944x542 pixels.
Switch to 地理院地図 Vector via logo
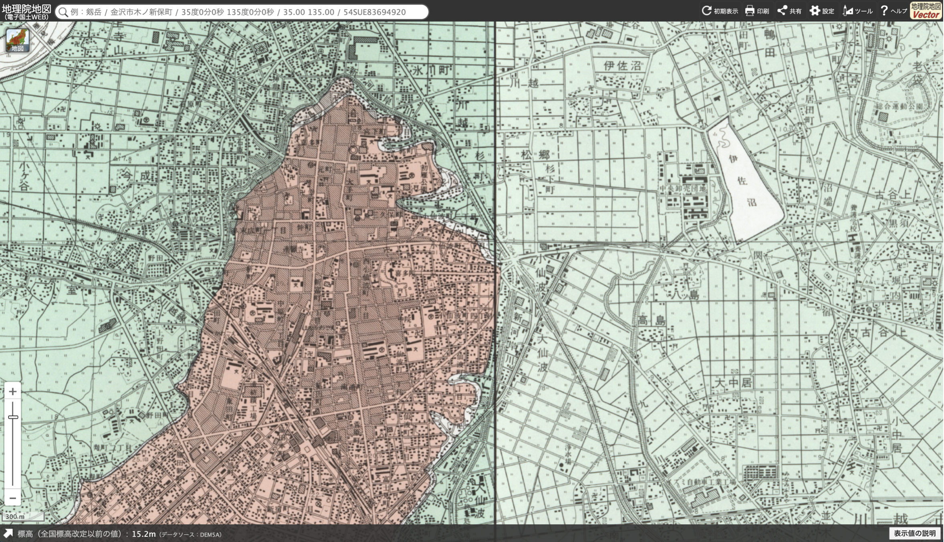coord(926,11)
